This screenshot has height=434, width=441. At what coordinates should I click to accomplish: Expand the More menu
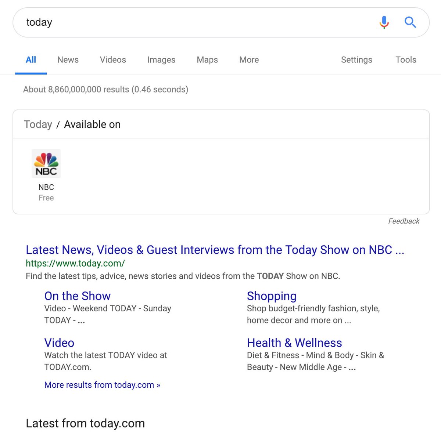tap(249, 60)
